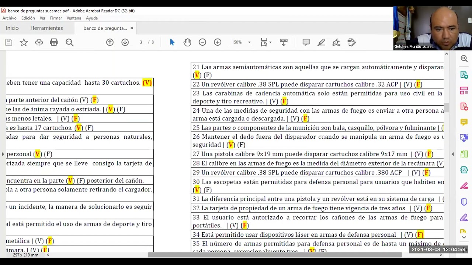Click question 28 El calibre line
The height and width of the screenshot is (265, 472).
[x=318, y=163]
